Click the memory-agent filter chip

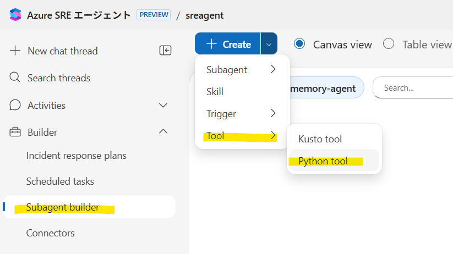click(x=326, y=88)
